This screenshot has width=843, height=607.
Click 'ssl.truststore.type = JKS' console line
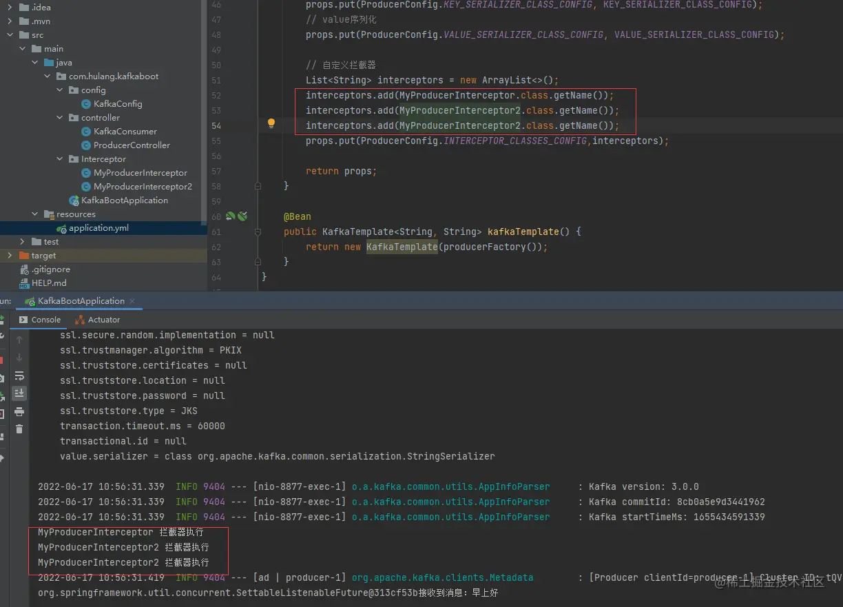point(129,411)
